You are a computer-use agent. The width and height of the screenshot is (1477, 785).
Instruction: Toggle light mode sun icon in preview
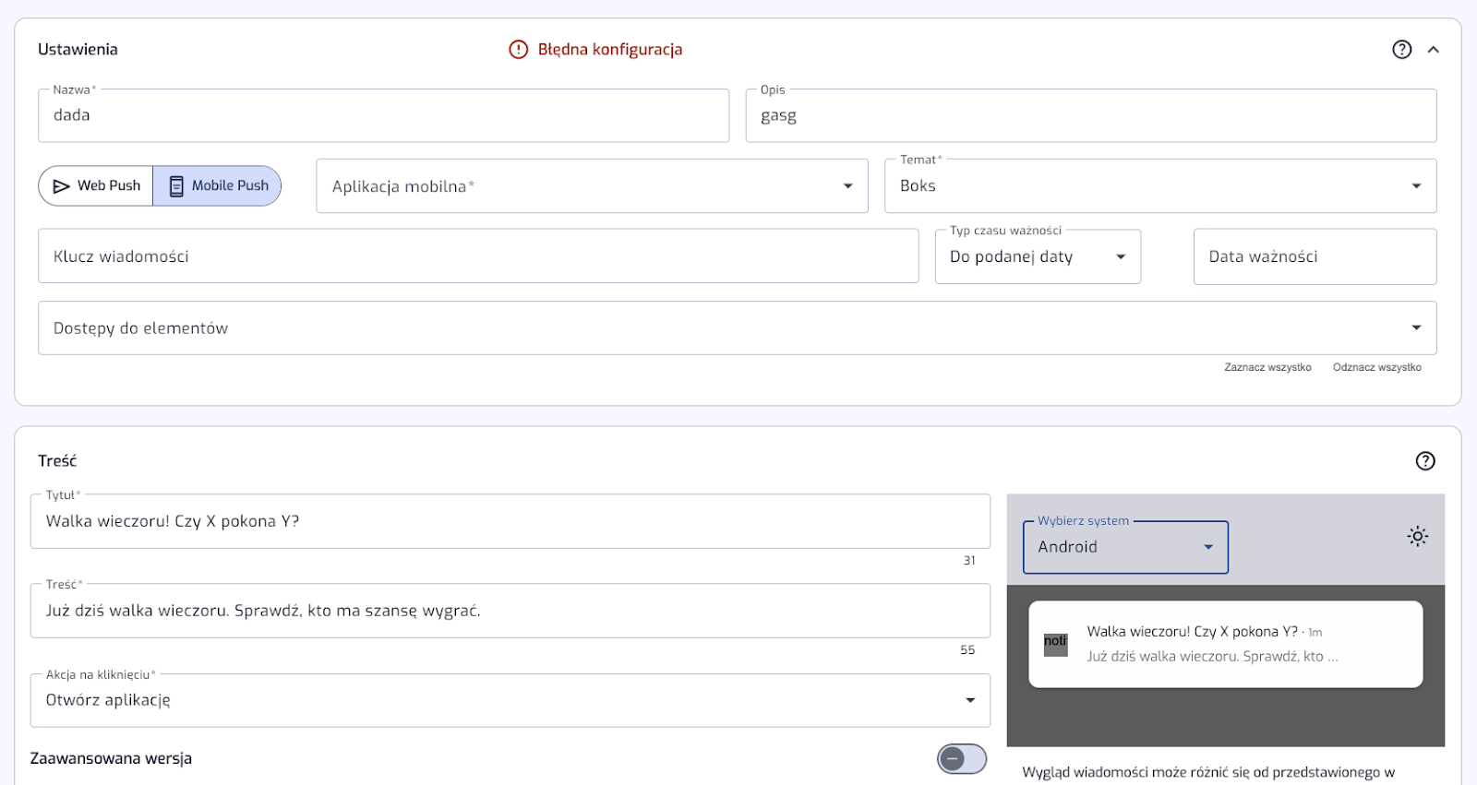pyautogui.click(x=1417, y=536)
